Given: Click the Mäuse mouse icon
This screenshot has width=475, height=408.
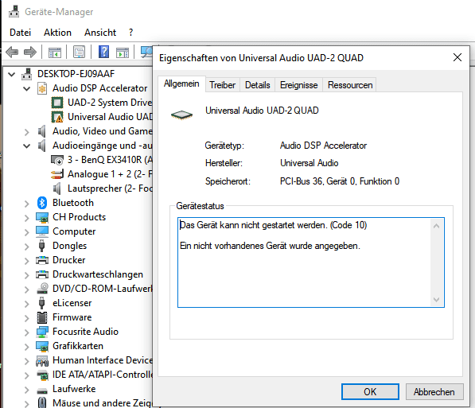Looking at the screenshot, I should 42,403.
